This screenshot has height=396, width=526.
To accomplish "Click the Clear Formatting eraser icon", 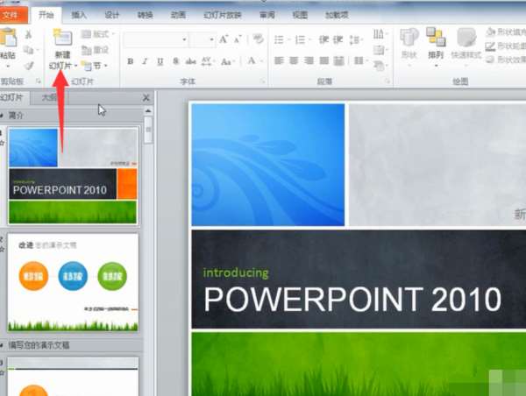I will pos(258,39).
